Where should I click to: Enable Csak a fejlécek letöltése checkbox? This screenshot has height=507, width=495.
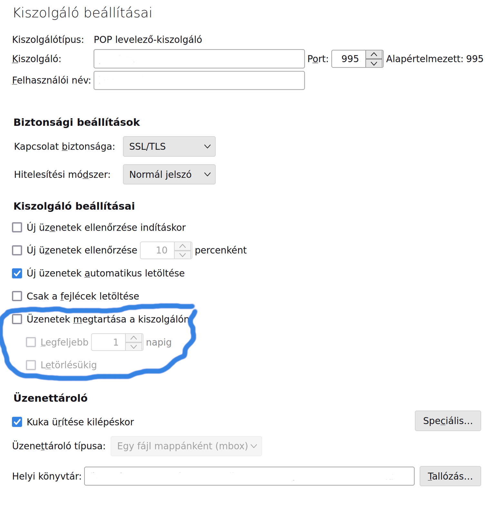tap(17, 296)
